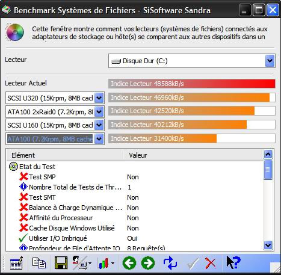Minimize the Sandra benchmark window

click(x=245, y=10)
